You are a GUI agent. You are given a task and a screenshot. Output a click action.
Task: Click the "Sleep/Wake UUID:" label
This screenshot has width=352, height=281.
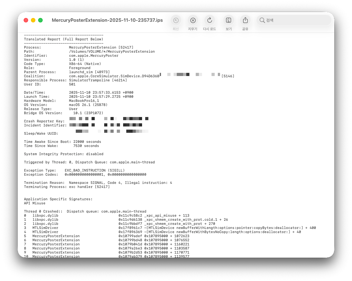point(41,133)
